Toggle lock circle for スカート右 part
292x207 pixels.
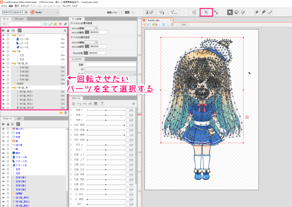pyautogui.click(x=8, y=47)
